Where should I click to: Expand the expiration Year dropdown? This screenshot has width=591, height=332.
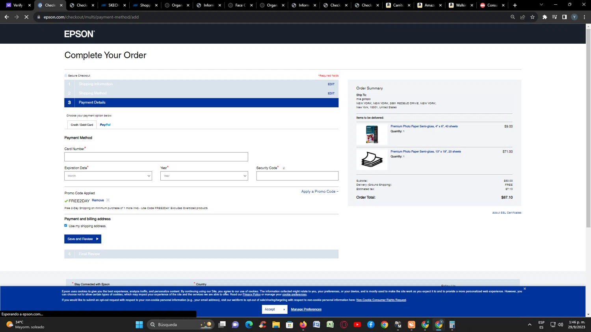click(x=204, y=176)
